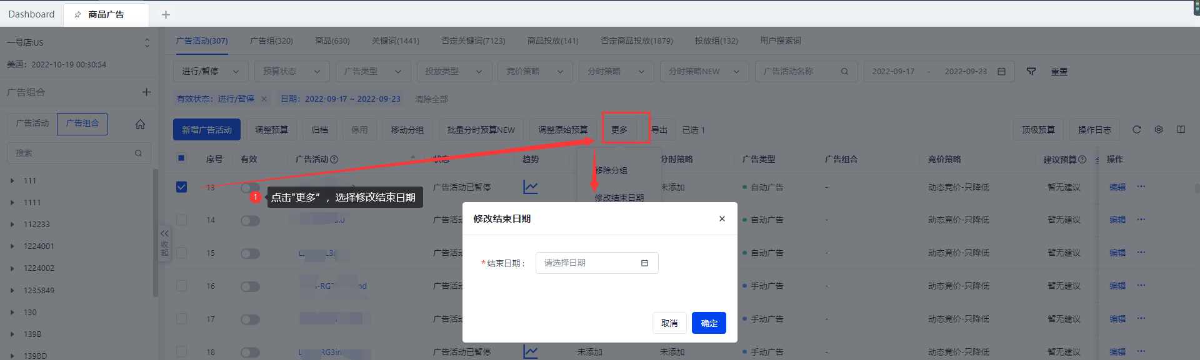Collapse sidebar with 收起 handle
This screenshot has height=360, width=1200.
[x=164, y=243]
